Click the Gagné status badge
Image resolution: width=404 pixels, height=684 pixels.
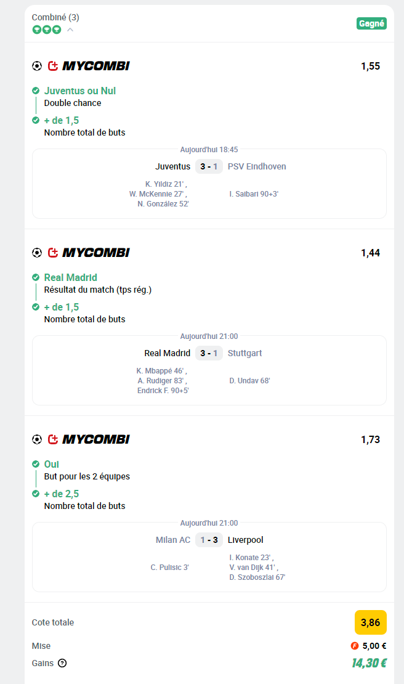[x=372, y=23]
